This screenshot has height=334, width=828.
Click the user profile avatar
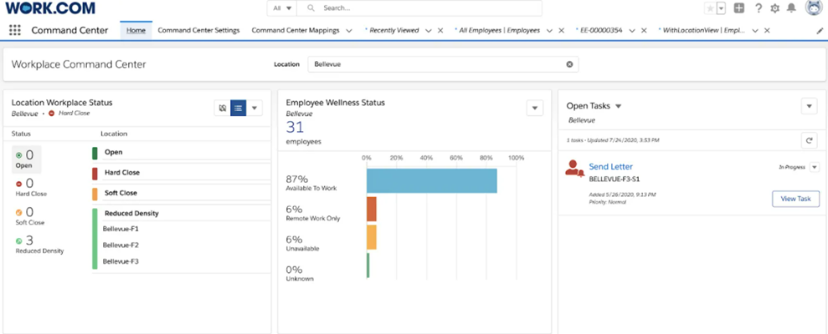tap(813, 8)
